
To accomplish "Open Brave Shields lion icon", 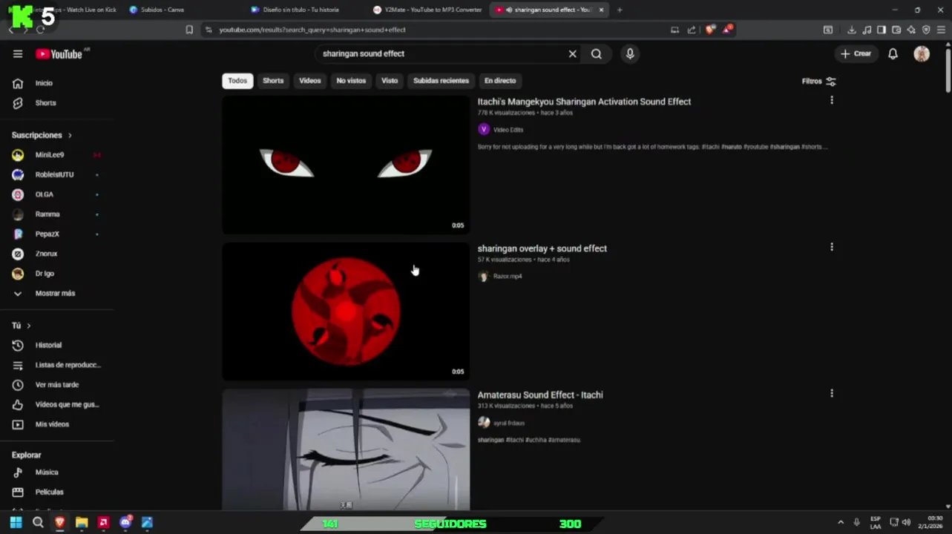I will click(710, 30).
